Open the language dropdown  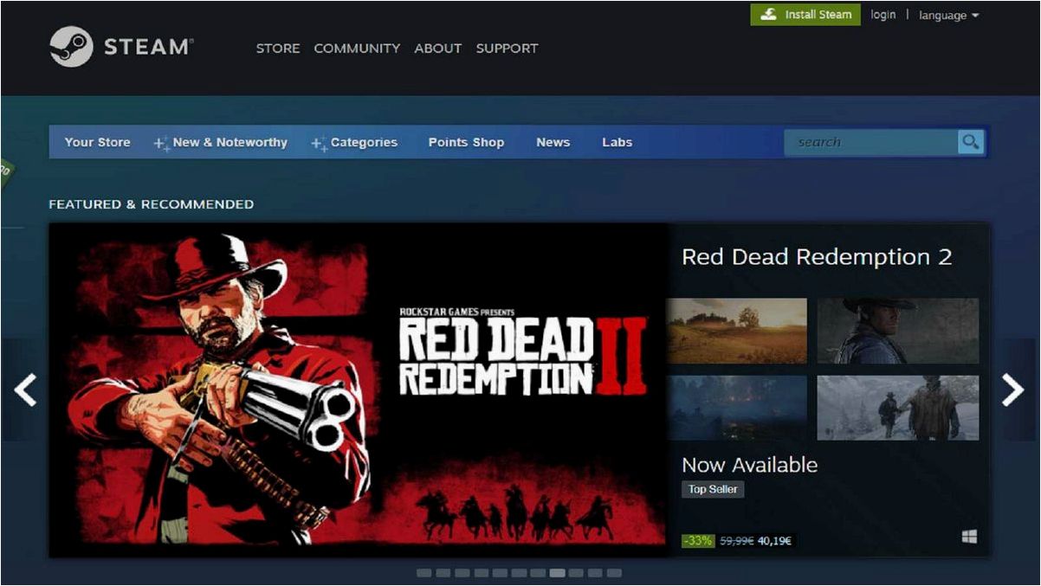949,16
